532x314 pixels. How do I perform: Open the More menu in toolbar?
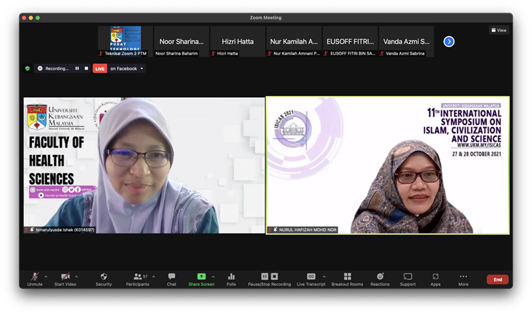(463, 278)
